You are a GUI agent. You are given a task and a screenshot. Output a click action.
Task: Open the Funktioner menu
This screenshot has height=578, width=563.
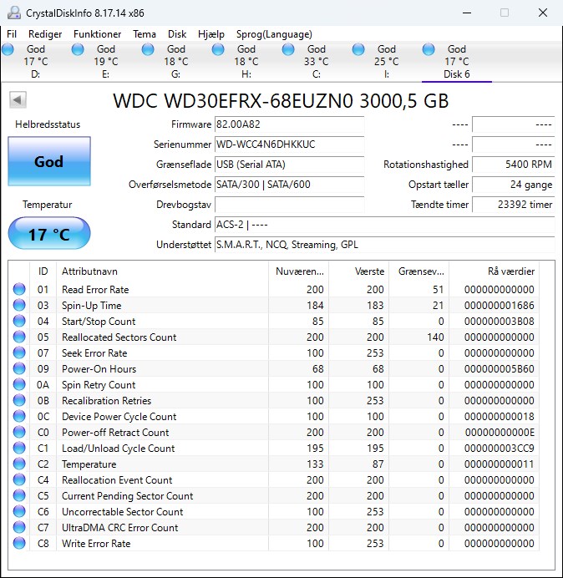(98, 34)
